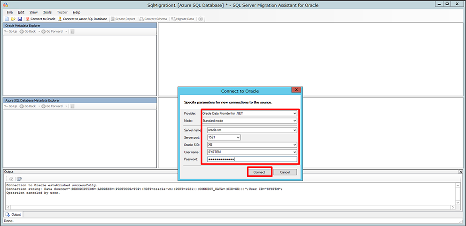Screen dimensions: 466x226
Task: Open the View menu
Action: [x=33, y=12]
